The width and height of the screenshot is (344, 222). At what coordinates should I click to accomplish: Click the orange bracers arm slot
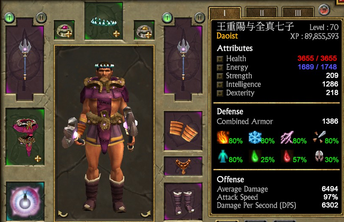[x=183, y=131]
